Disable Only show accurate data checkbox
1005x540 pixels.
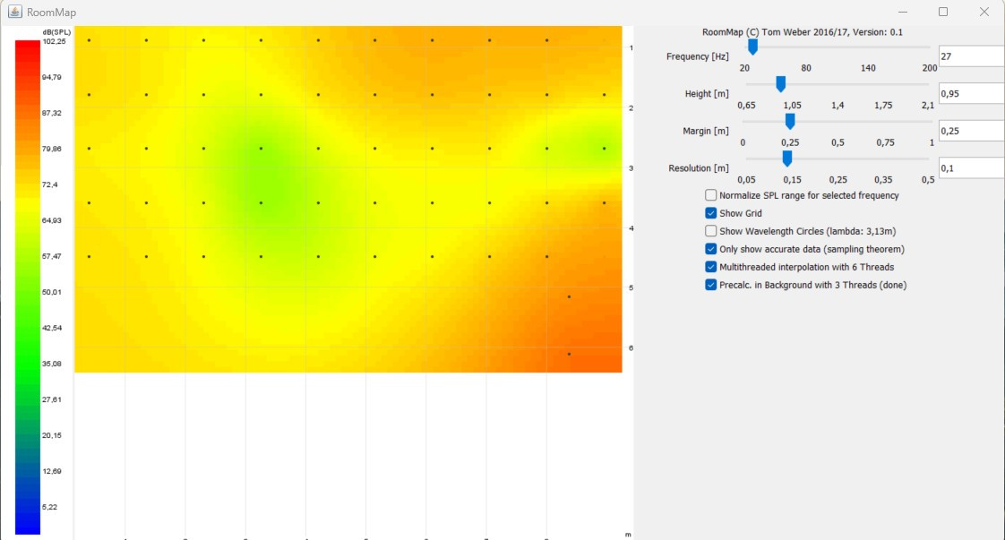[711, 249]
